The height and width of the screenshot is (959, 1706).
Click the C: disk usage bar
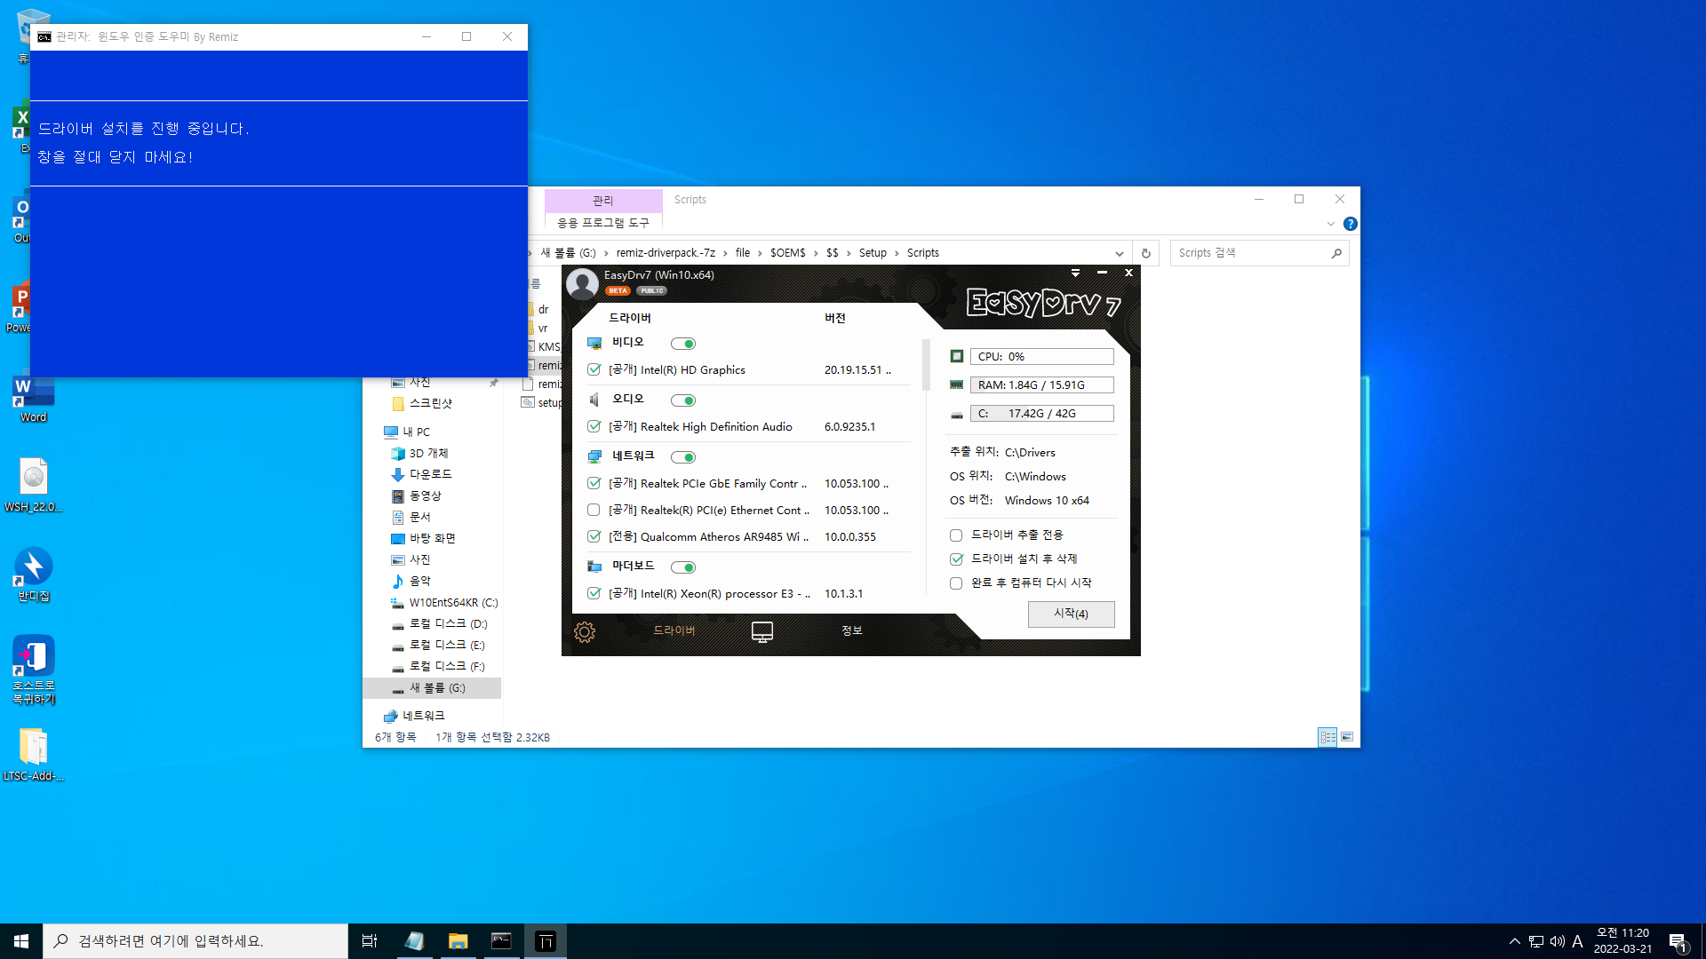coord(1041,413)
